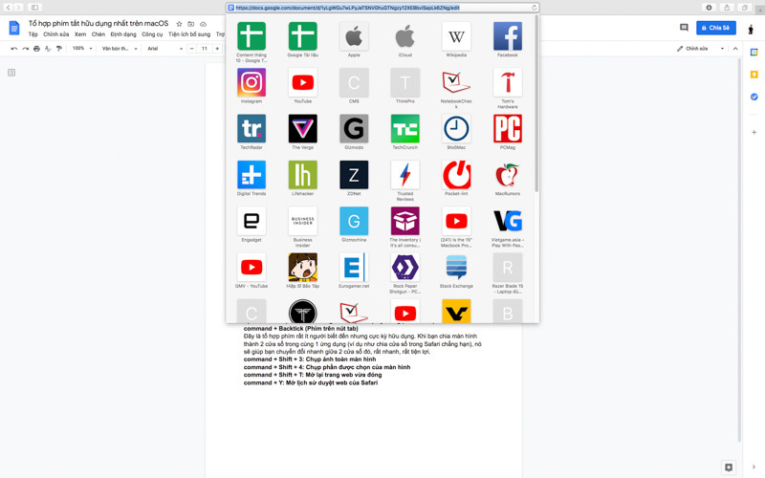The image size is (765, 478).
Task: Open the Rock Paper Shotgun favorite
Action: [404, 268]
